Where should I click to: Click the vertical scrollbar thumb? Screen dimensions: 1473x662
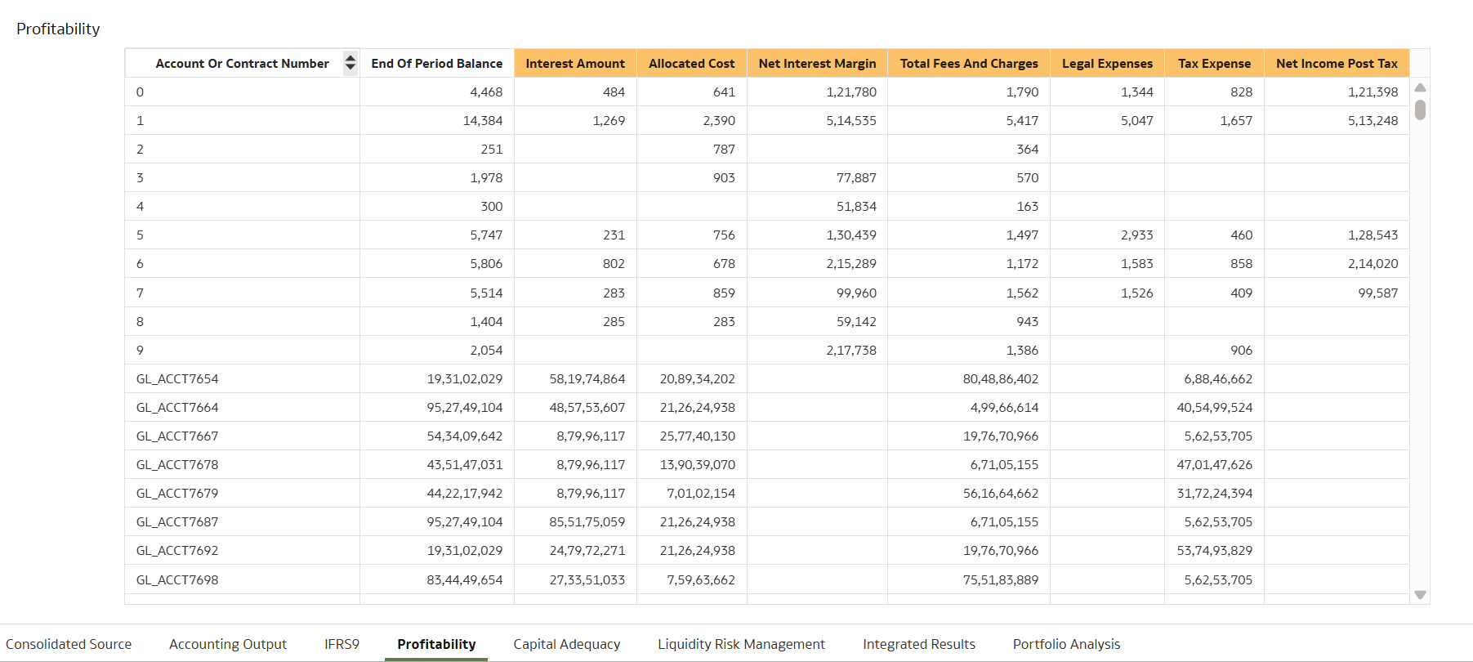pyautogui.click(x=1420, y=110)
